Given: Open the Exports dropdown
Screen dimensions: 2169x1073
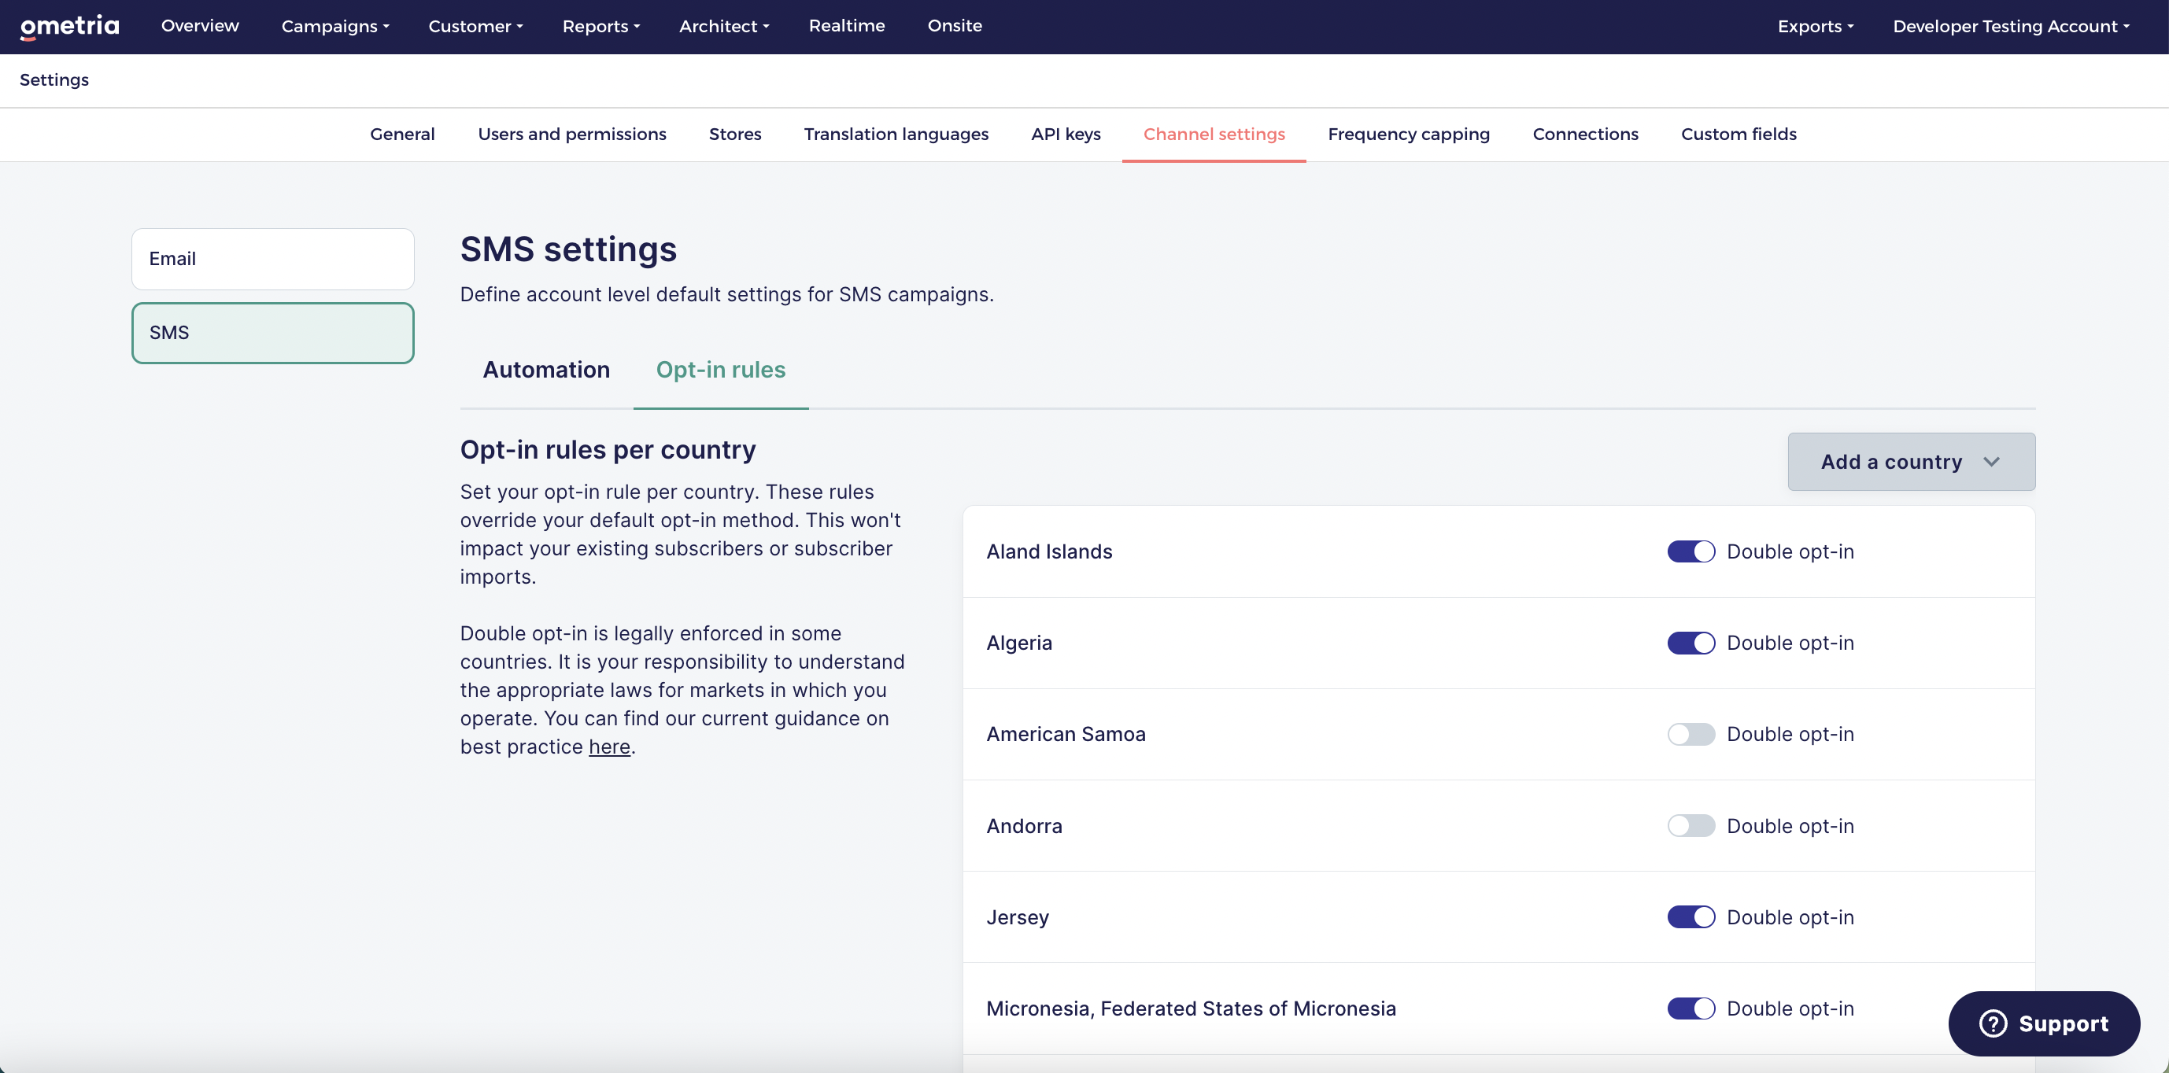Looking at the screenshot, I should pyautogui.click(x=1816, y=26).
